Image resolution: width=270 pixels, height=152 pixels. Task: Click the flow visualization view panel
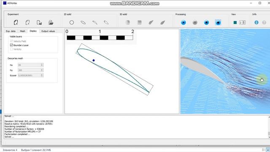point(225,71)
